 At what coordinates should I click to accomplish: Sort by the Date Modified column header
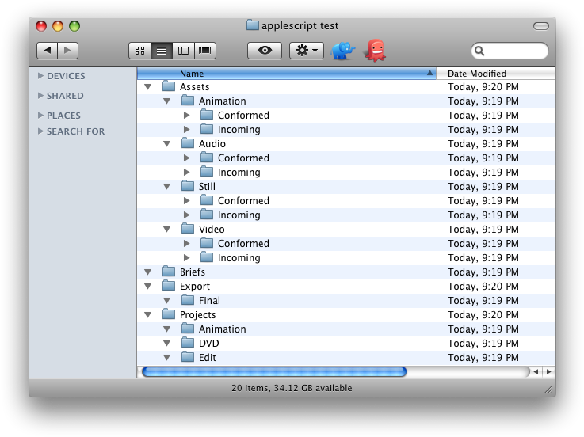point(496,74)
